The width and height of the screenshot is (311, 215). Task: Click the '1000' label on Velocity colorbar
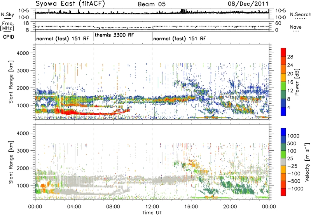click(x=294, y=136)
